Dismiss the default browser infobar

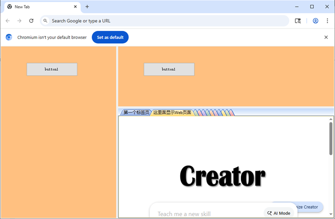[x=326, y=37]
